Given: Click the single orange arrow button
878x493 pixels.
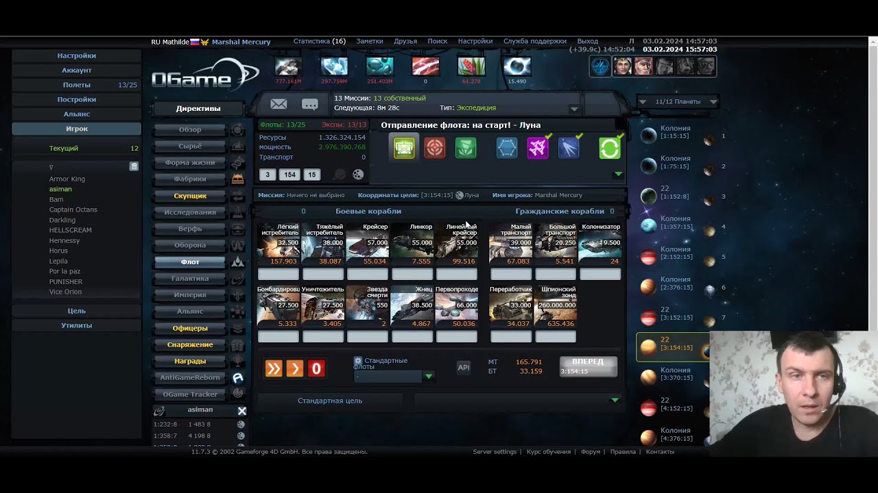Looking at the screenshot, I should pos(295,369).
